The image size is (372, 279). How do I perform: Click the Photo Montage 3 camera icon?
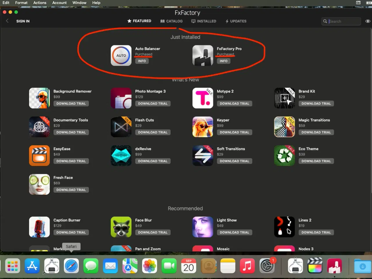coord(121,98)
